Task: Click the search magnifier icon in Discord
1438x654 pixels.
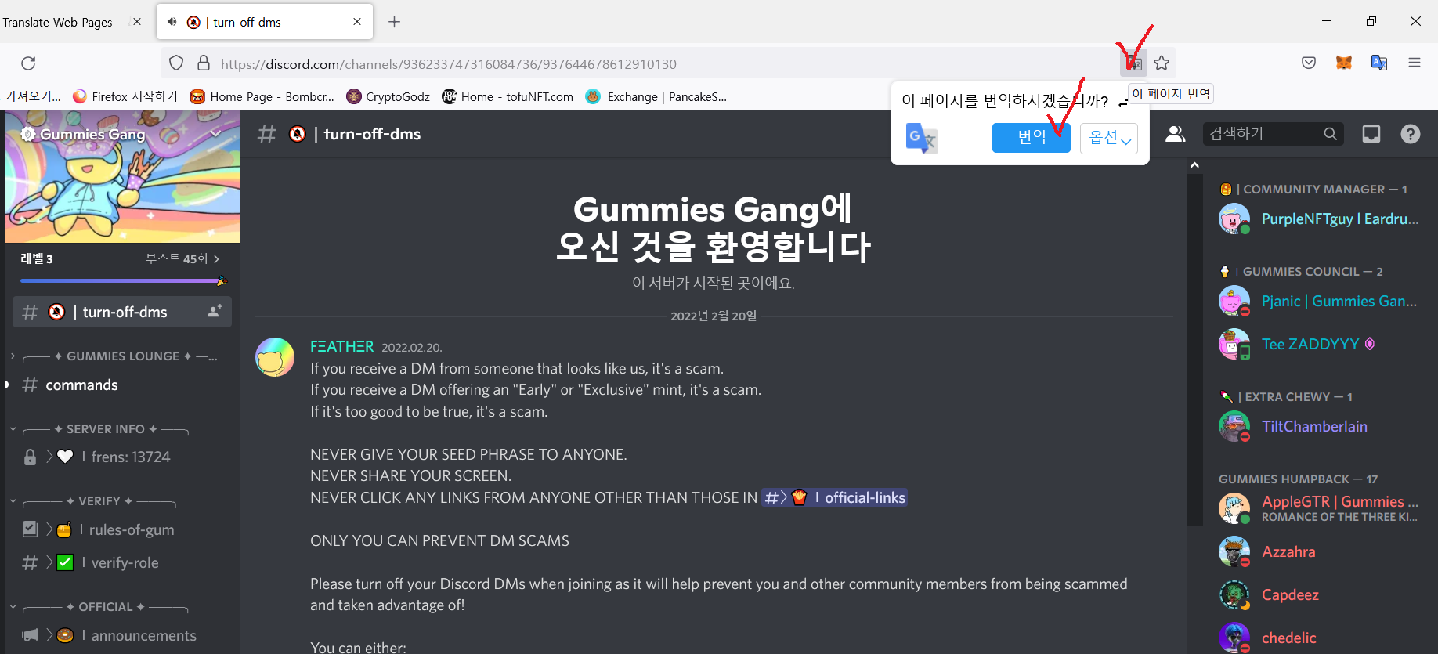Action: (1330, 134)
